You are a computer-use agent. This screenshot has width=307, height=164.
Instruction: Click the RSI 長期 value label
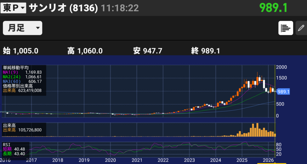coord(14,154)
